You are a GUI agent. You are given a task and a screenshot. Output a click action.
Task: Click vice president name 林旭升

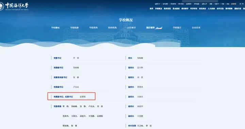coord(140,106)
